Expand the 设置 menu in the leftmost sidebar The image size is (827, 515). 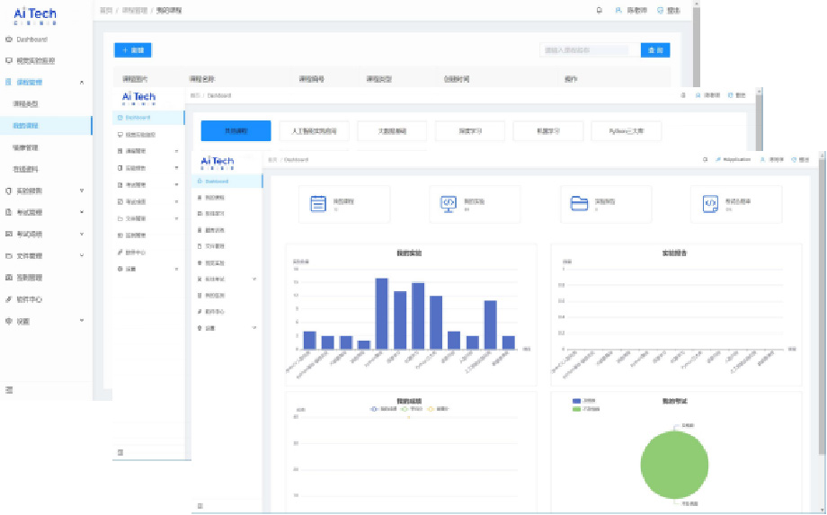(x=82, y=321)
